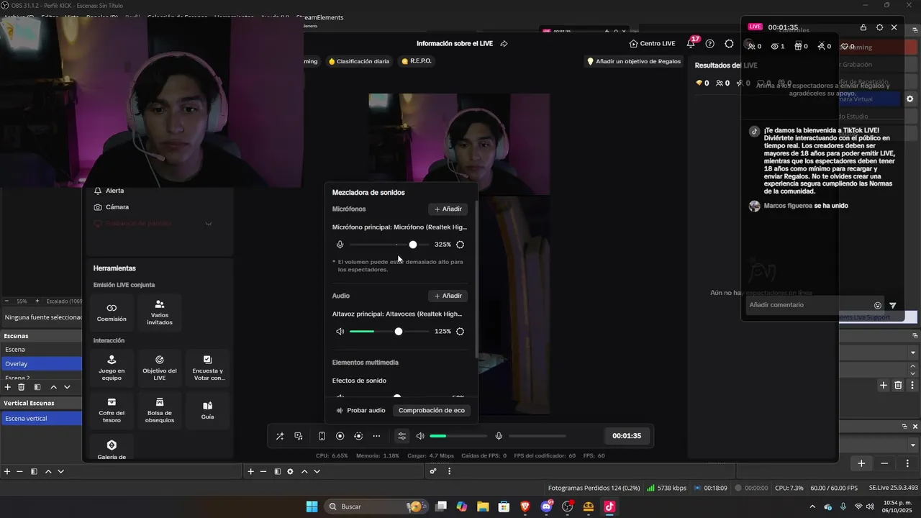Mute speaker icon in the bottom toolbar
921x518 pixels.
(420, 436)
